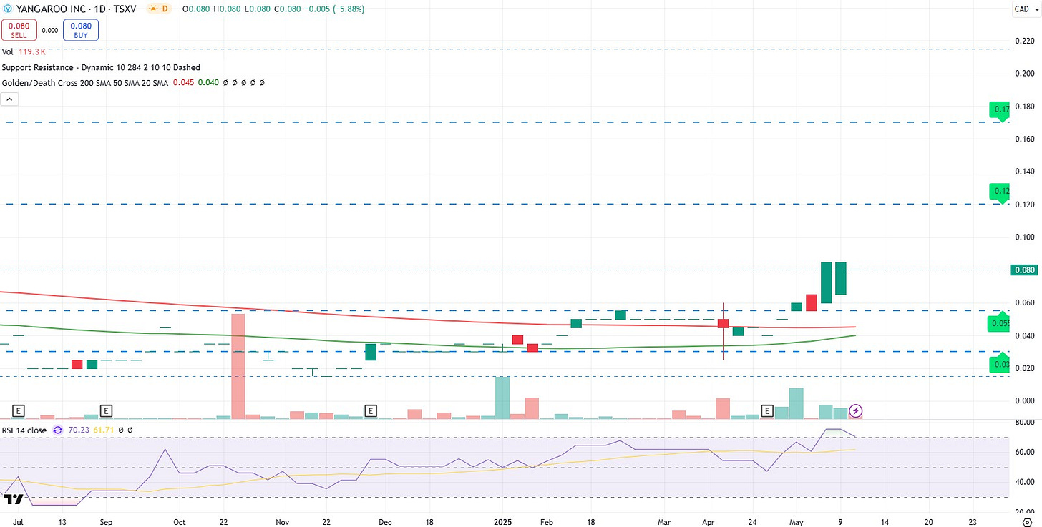Select the Vol 119.3K indicator legend

point(25,52)
